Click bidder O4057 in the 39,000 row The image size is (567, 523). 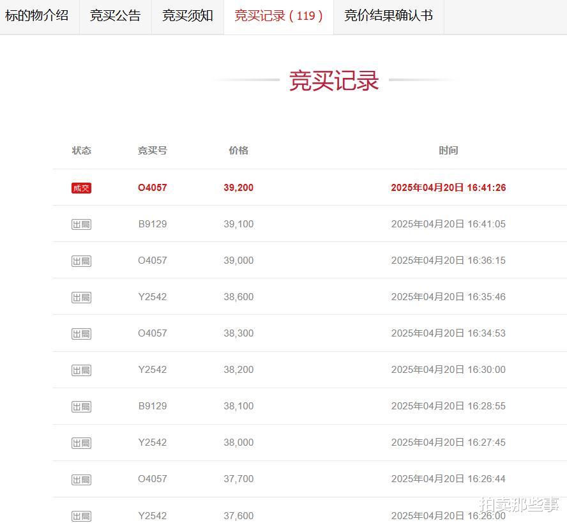(x=152, y=261)
